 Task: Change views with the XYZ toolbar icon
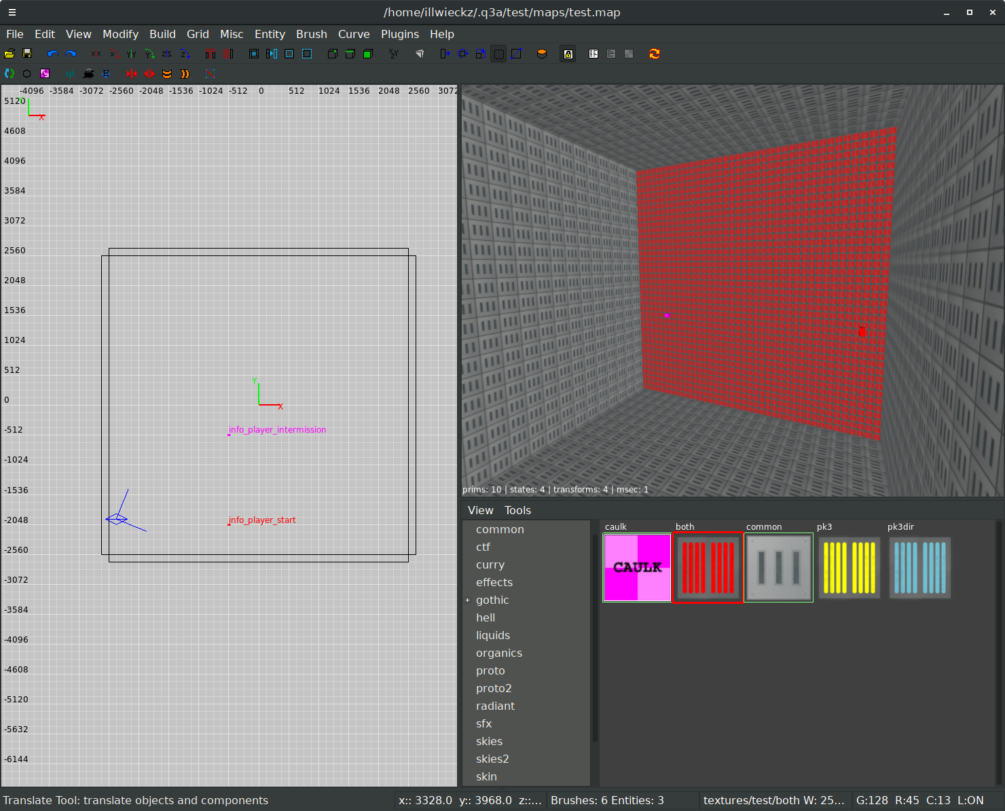[393, 54]
